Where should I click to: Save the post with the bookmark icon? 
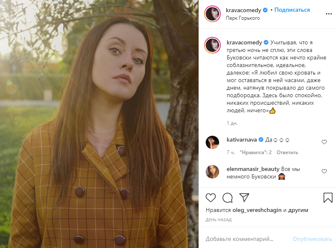click(328, 197)
